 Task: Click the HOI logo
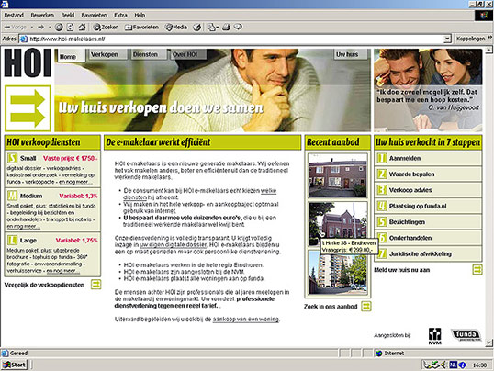pos(28,63)
